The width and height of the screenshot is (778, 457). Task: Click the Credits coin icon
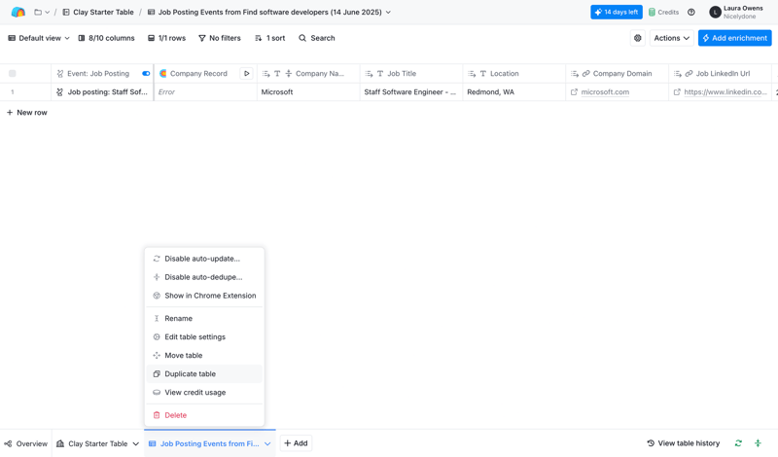point(652,12)
